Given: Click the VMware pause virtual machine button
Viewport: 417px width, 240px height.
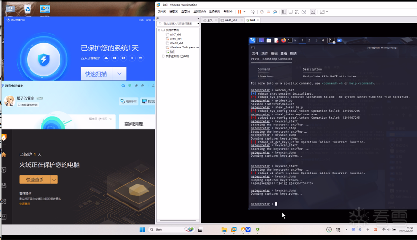Looking at the screenshot, I should click(x=239, y=12).
